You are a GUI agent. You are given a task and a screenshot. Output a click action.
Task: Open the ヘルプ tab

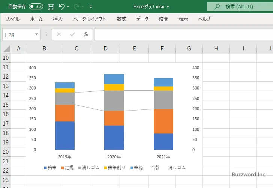(x=204, y=19)
